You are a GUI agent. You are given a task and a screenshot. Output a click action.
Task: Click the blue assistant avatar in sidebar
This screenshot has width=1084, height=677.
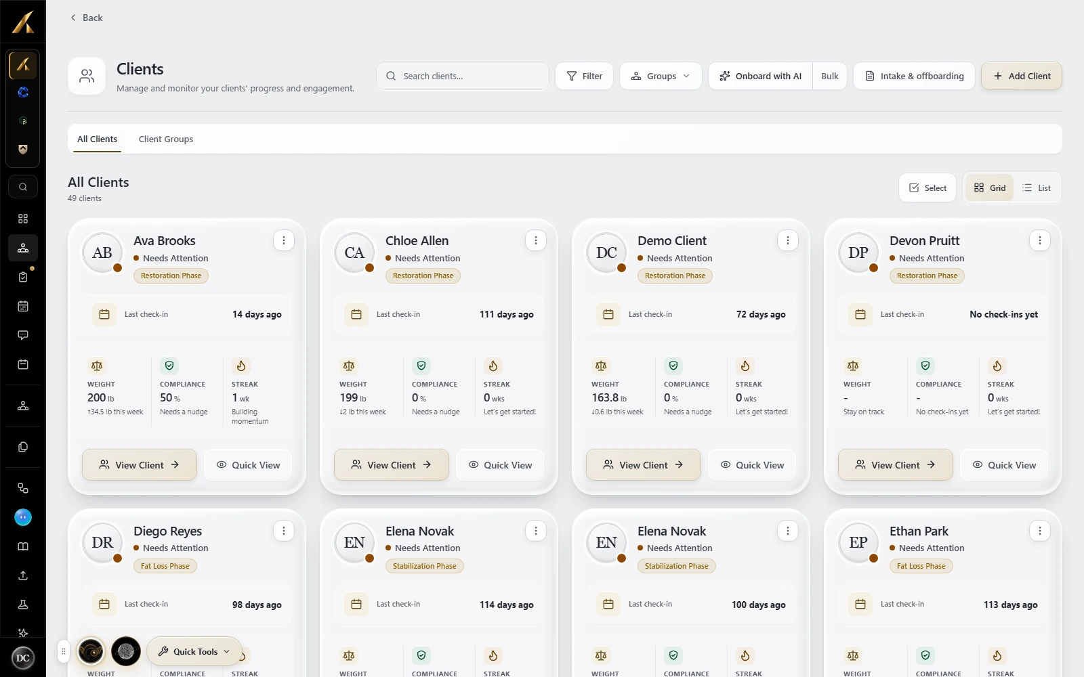pyautogui.click(x=23, y=517)
